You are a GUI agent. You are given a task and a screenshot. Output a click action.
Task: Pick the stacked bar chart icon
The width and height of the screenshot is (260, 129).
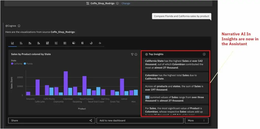39,43
